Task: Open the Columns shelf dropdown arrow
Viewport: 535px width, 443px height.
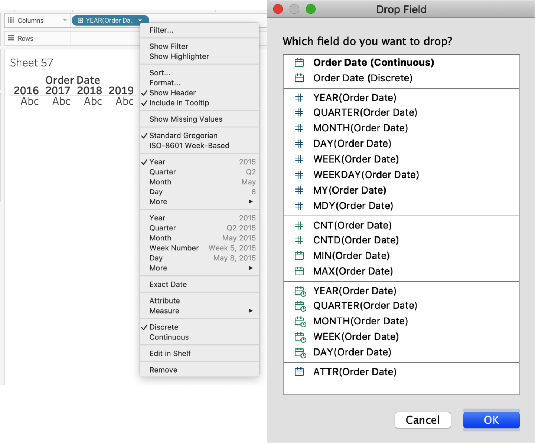Action: pos(65,20)
